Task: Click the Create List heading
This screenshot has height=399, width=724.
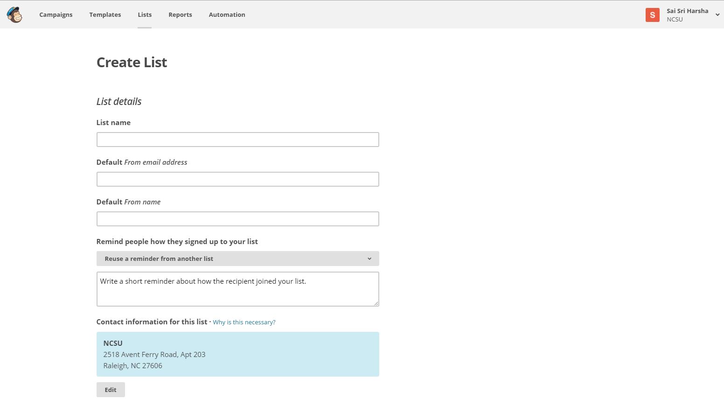Action: click(132, 63)
